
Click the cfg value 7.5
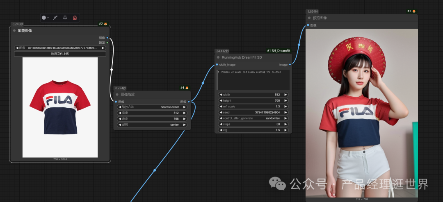tap(278, 130)
